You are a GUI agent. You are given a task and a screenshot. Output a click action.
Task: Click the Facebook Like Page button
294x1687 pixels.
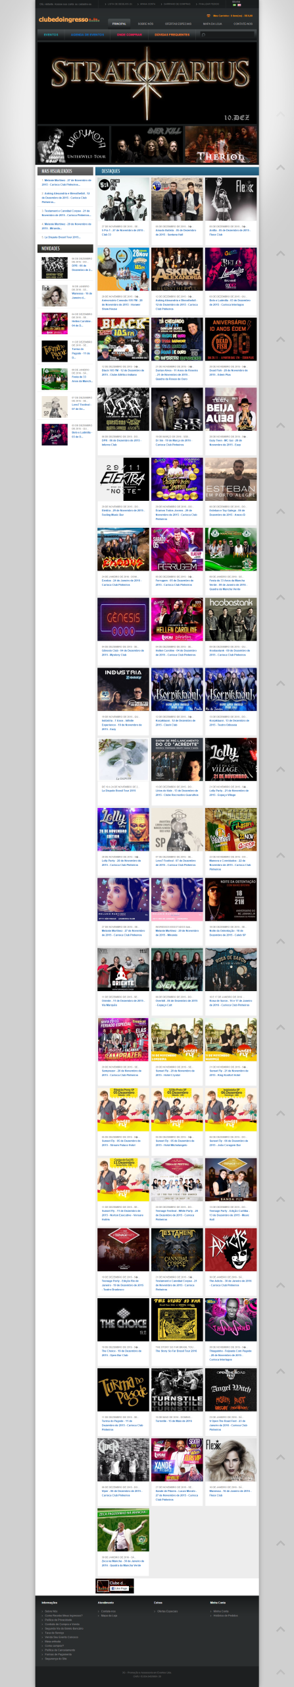click(x=119, y=1587)
